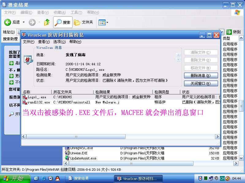Open VirusScan 选项(O) menu
This screenshot has width=245, height=183.
point(59,42)
